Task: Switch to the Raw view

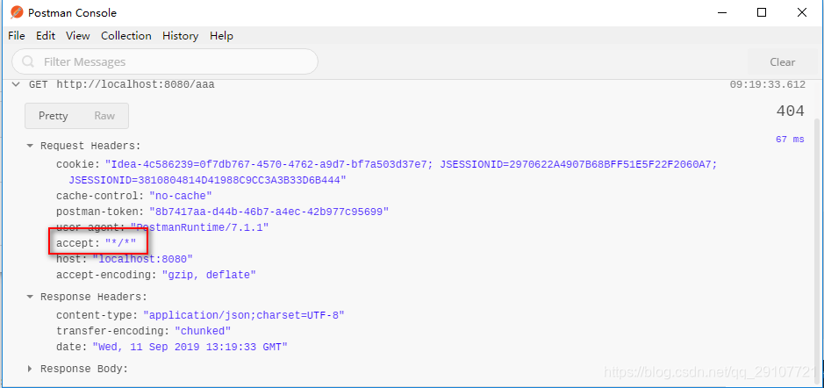Action: click(x=104, y=116)
